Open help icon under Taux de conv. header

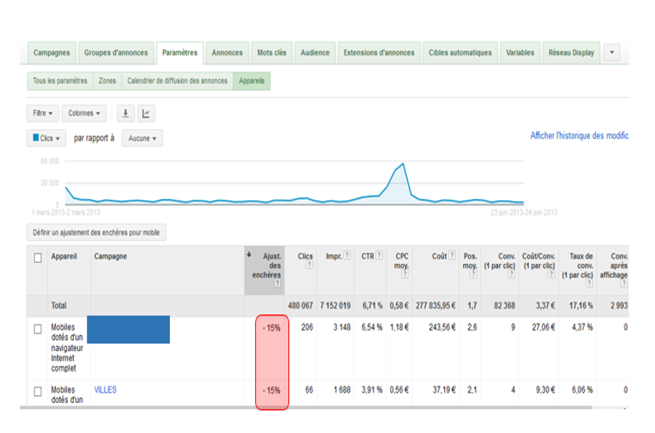(589, 283)
